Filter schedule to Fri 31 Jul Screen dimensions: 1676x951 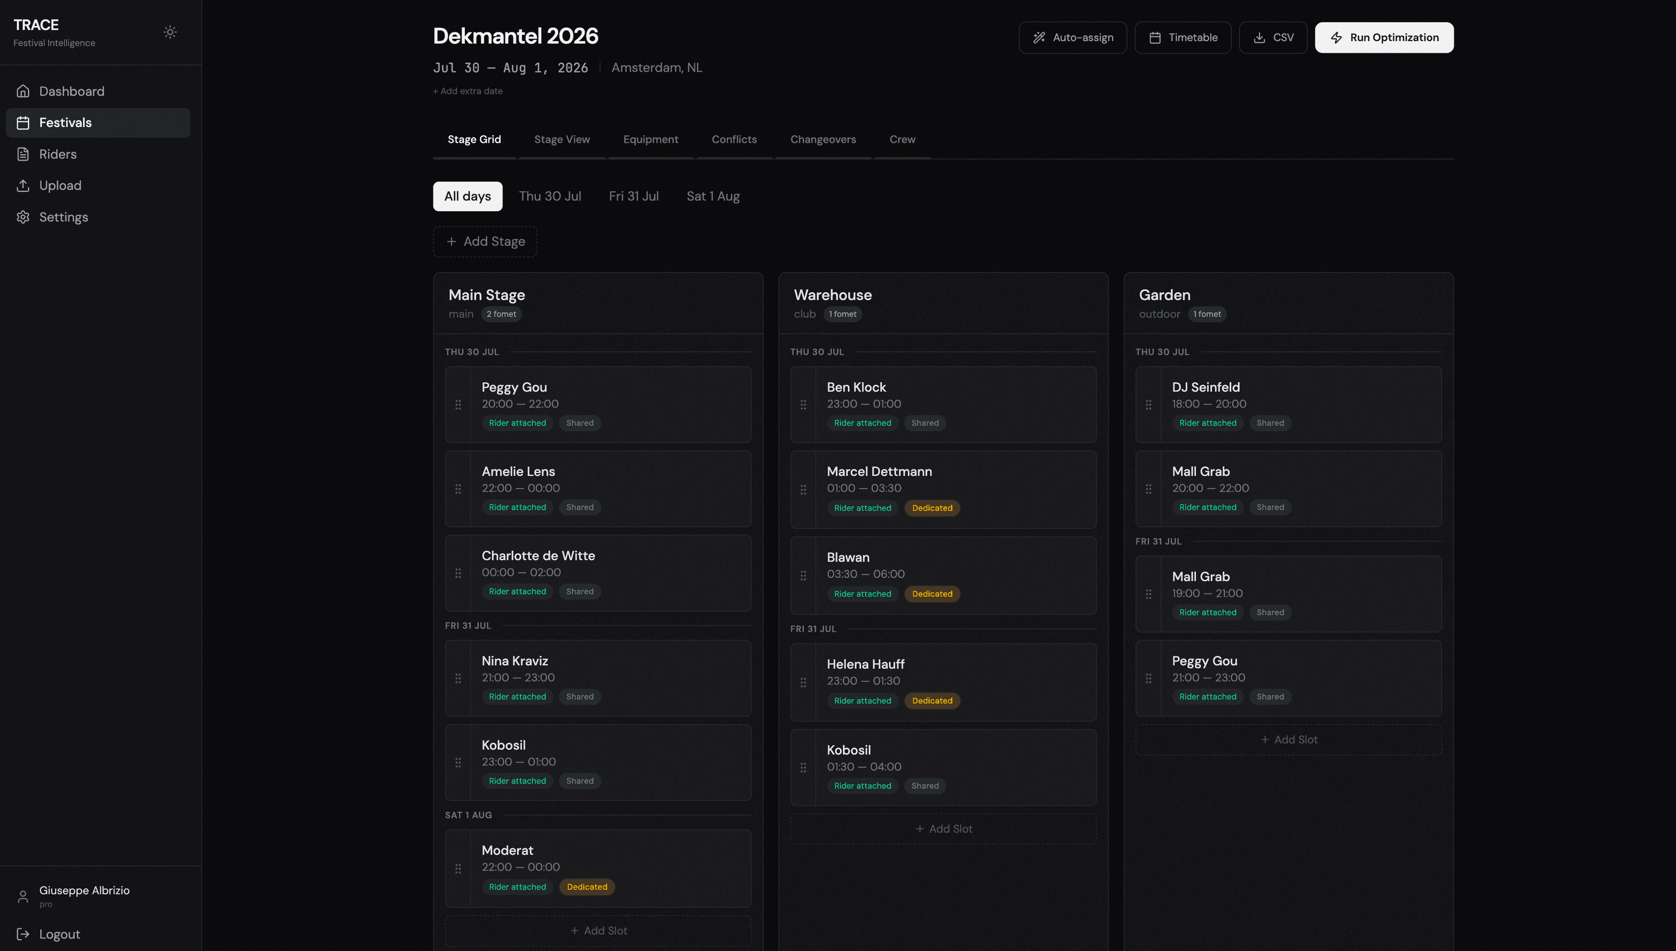pos(633,196)
